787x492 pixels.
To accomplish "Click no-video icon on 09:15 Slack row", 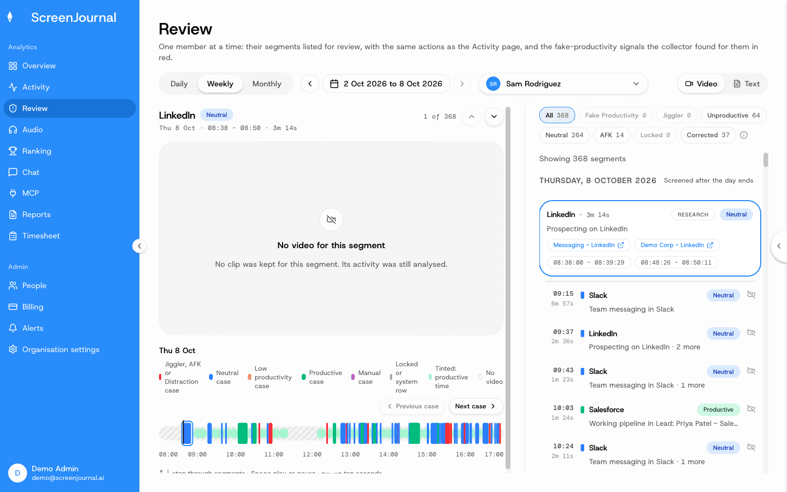I will (x=751, y=295).
